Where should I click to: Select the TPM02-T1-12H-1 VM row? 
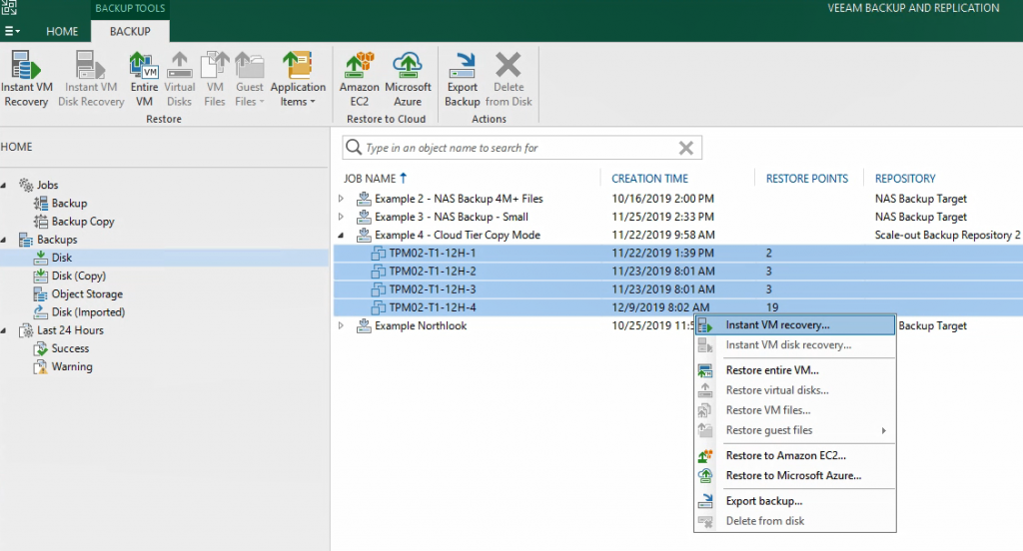(678, 253)
